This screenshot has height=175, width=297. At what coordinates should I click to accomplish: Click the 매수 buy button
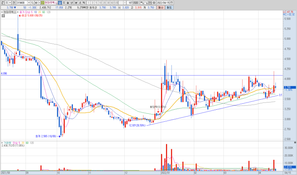point(161,8)
